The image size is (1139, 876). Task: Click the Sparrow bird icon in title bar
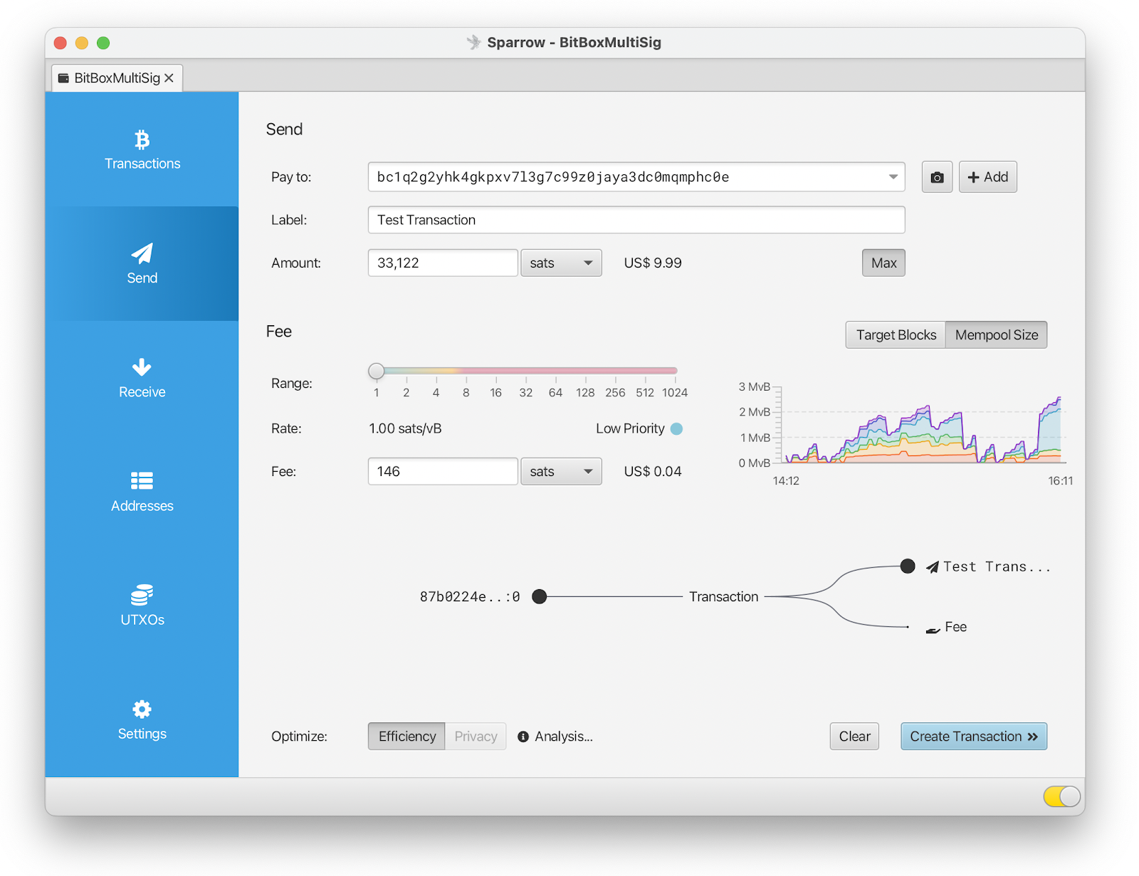pos(473,42)
